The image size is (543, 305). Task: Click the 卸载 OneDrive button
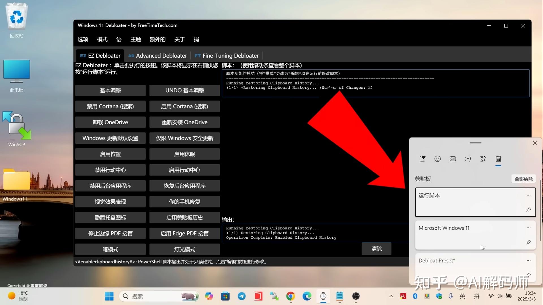[110, 122]
